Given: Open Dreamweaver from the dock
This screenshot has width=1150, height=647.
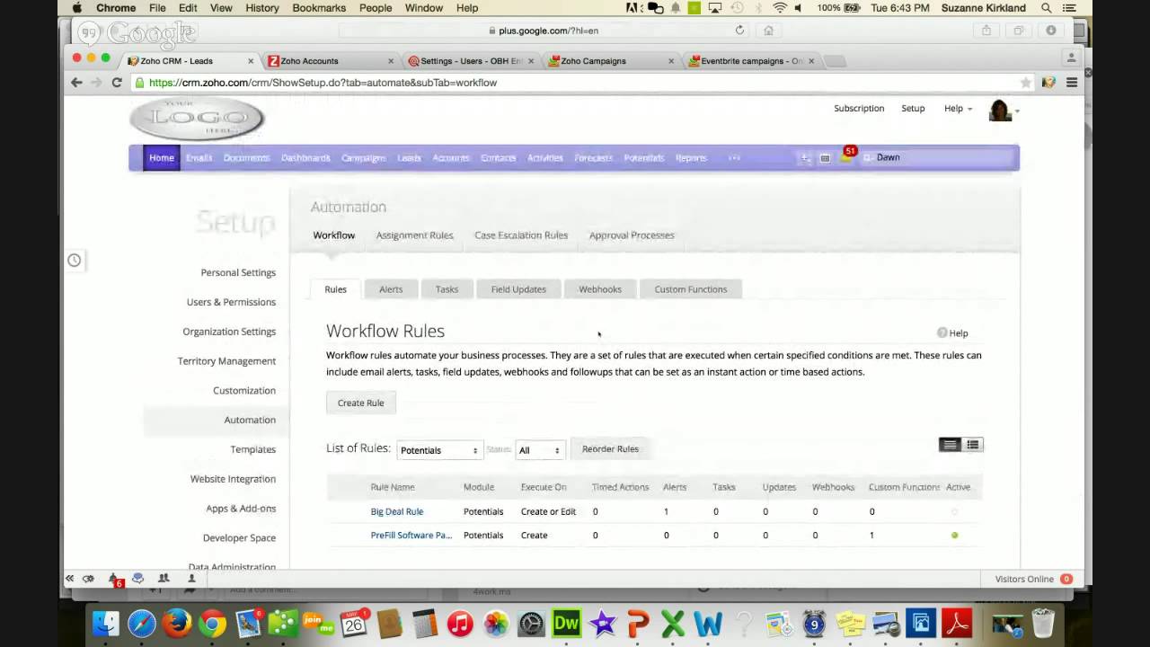Looking at the screenshot, I should 566,623.
